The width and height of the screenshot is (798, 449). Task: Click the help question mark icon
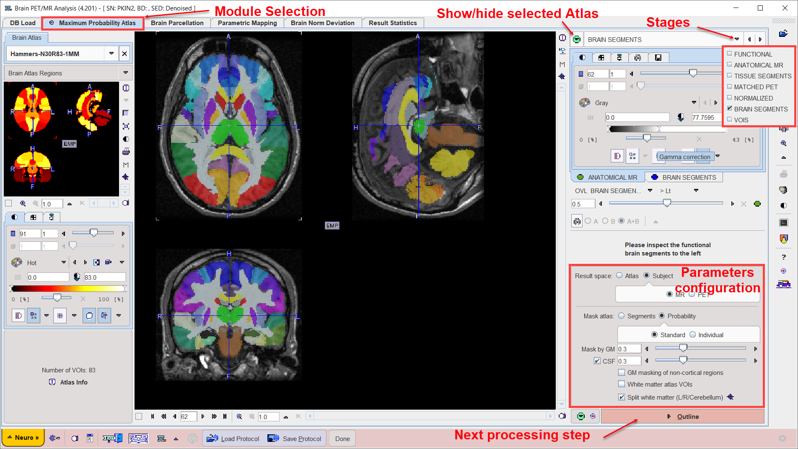click(x=783, y=257)
